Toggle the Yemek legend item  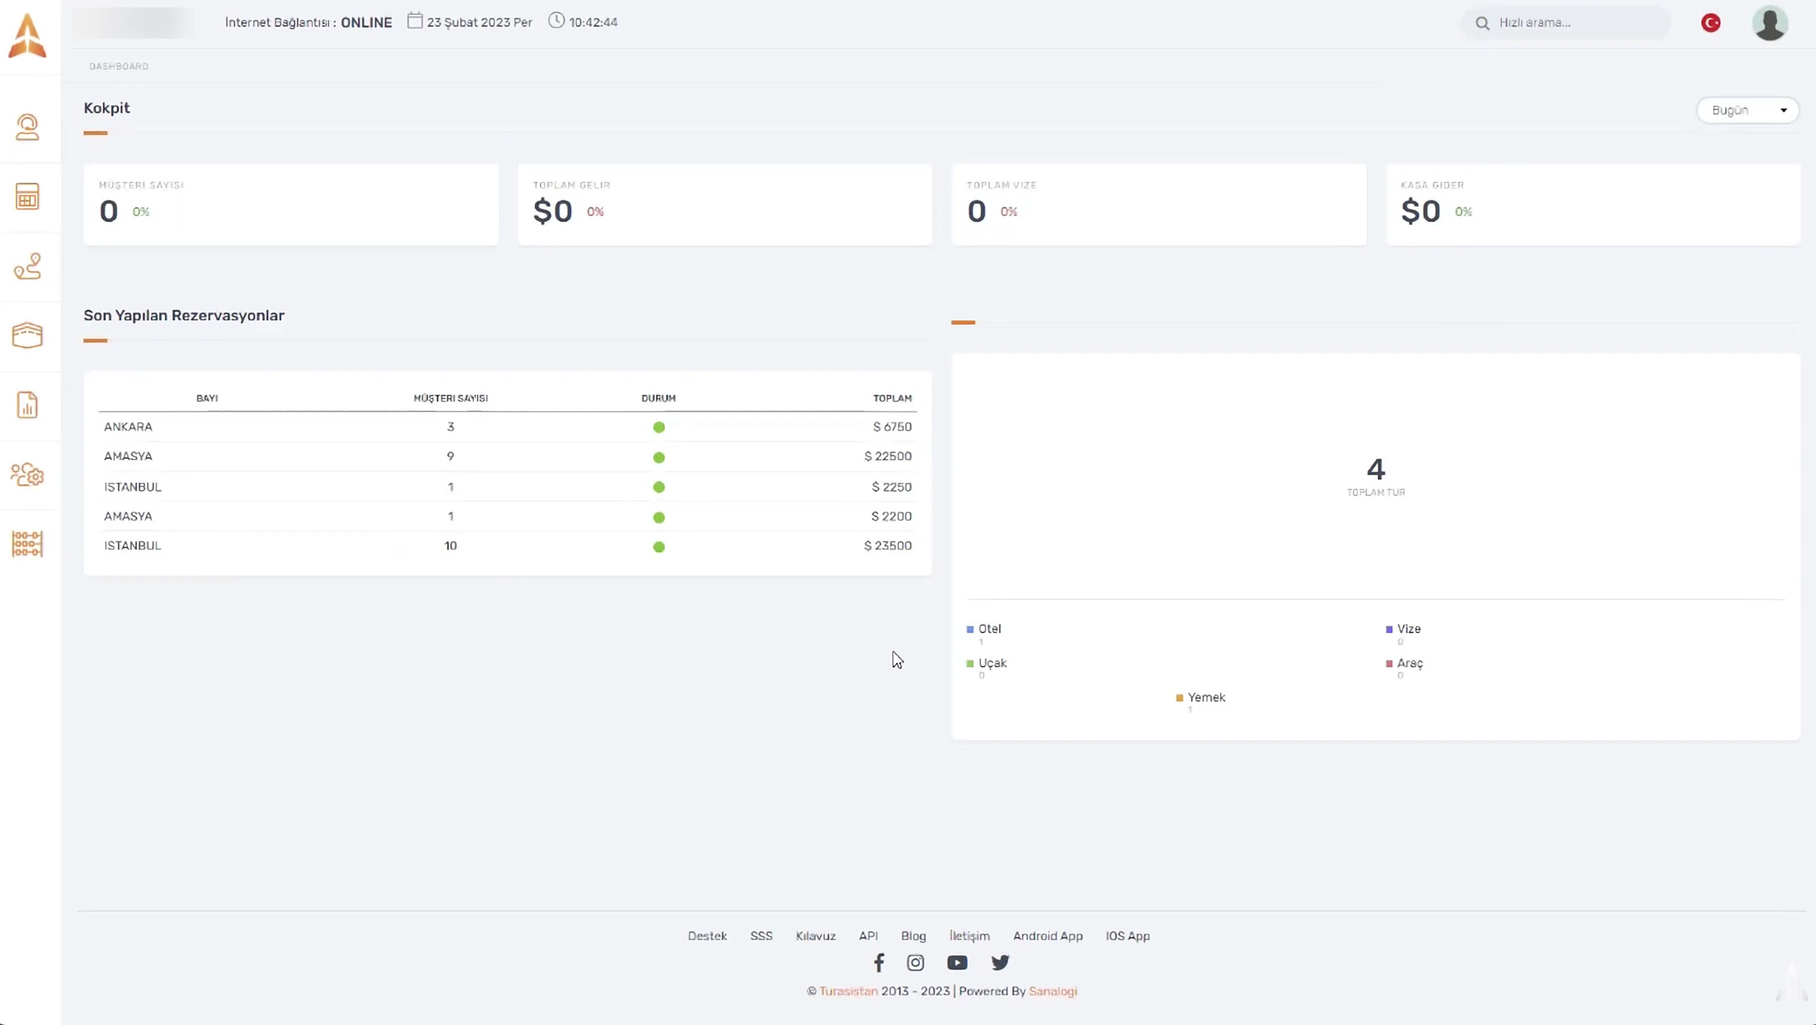pos(1201,697)
